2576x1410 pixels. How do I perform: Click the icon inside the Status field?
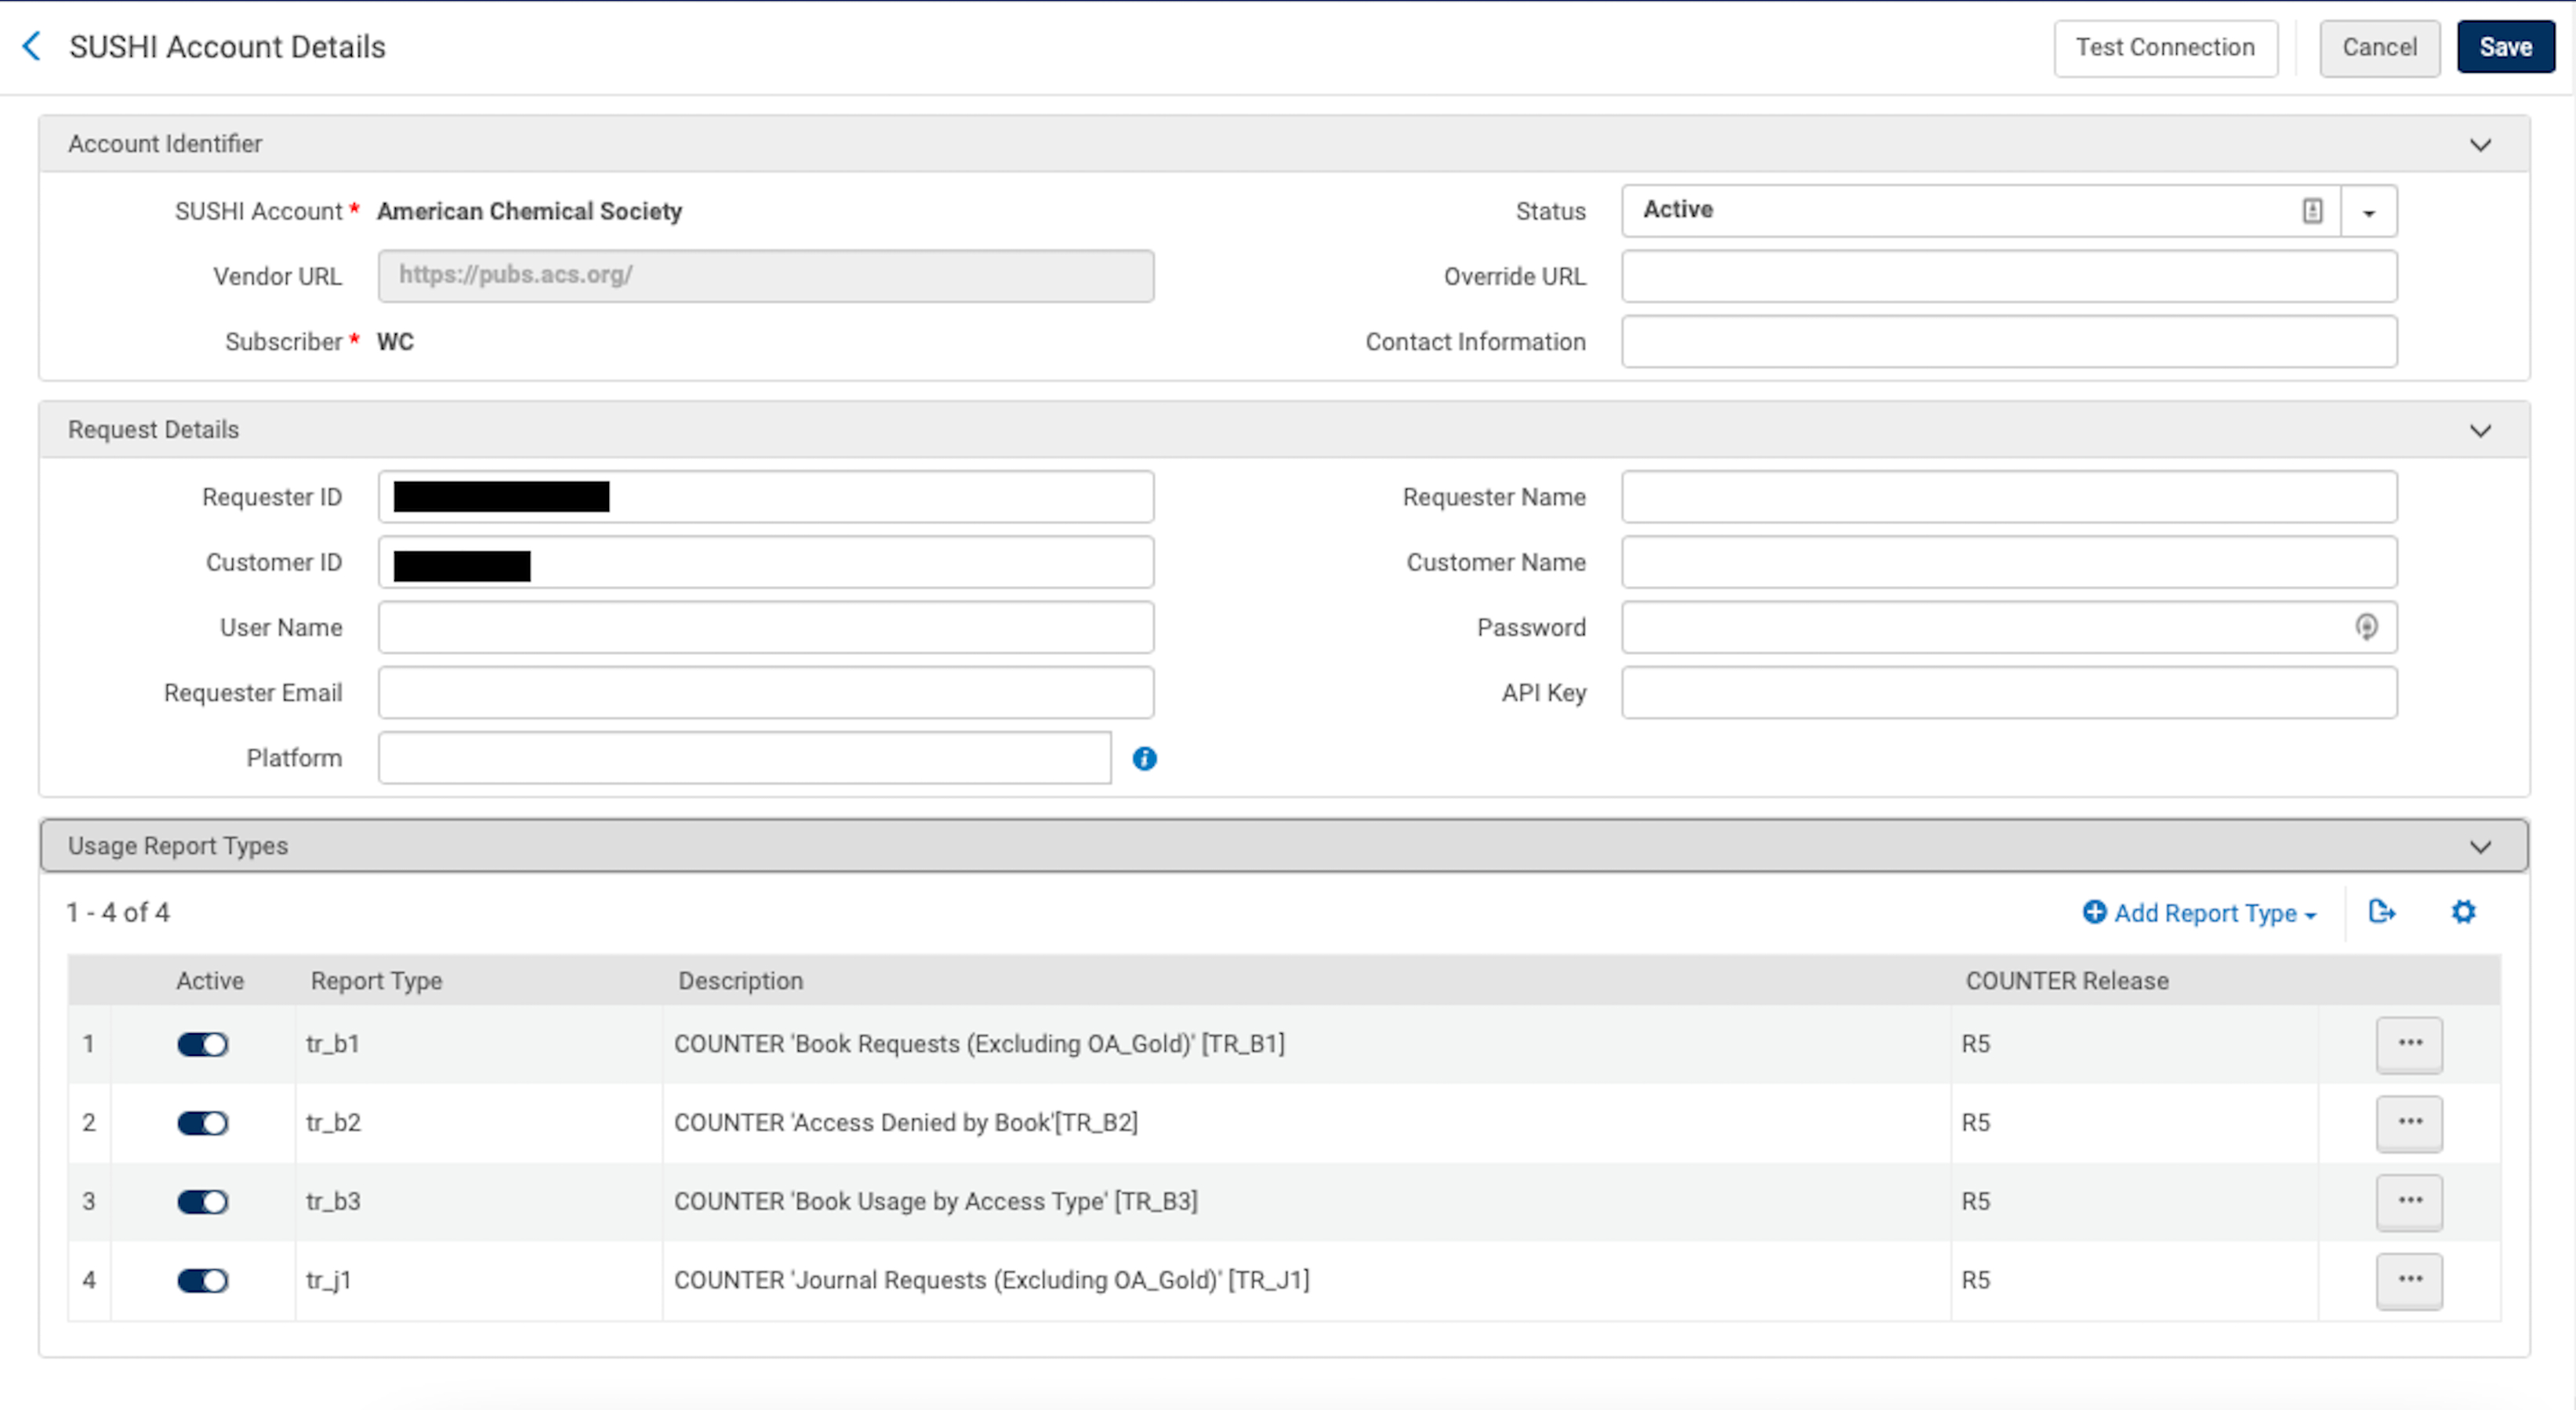[2312, 211]
